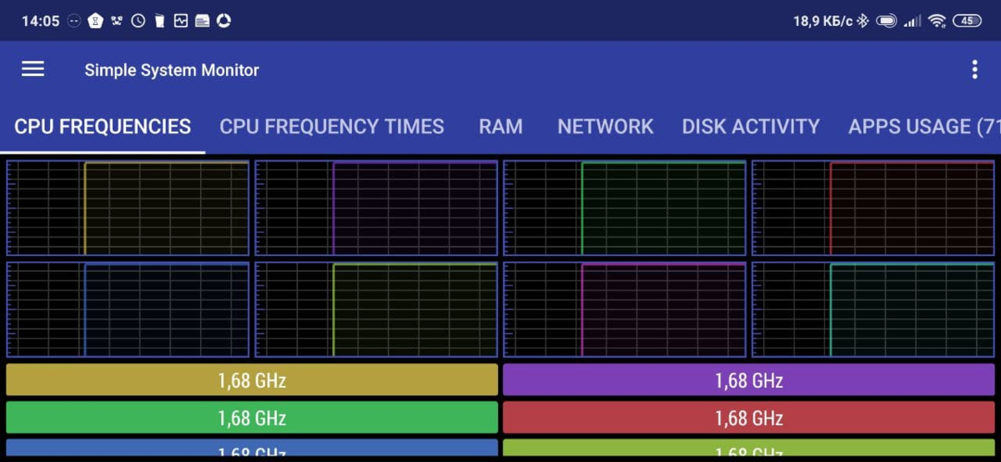Viewport: 1001px width, 462px height.
Task: Open the DISK ACTIVITY tab
Action: [751, 127]
